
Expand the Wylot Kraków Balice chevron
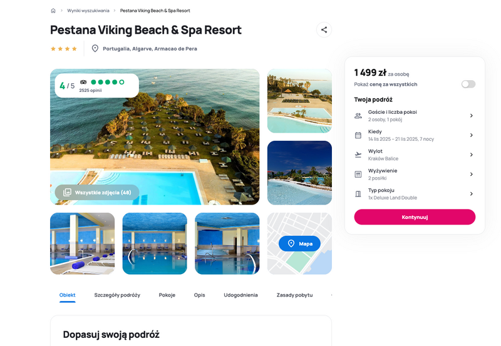pyautogui.click(x=472, y=155)
